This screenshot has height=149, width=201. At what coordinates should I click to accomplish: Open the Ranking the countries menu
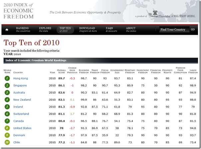(x=23, y=29)
